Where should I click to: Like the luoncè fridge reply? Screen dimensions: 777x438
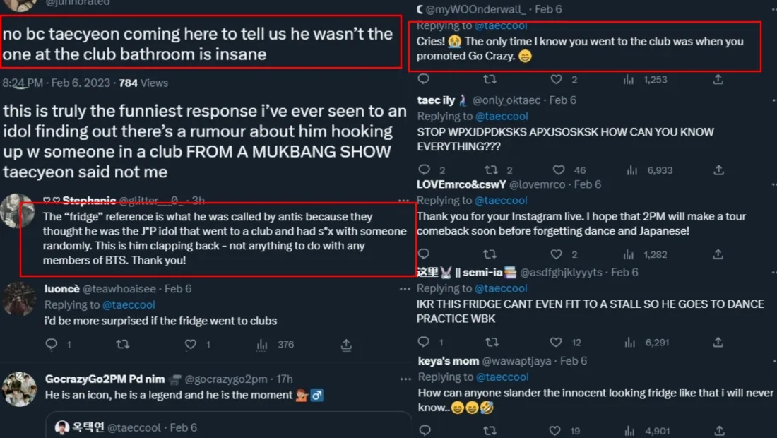[x=190, y=344]
